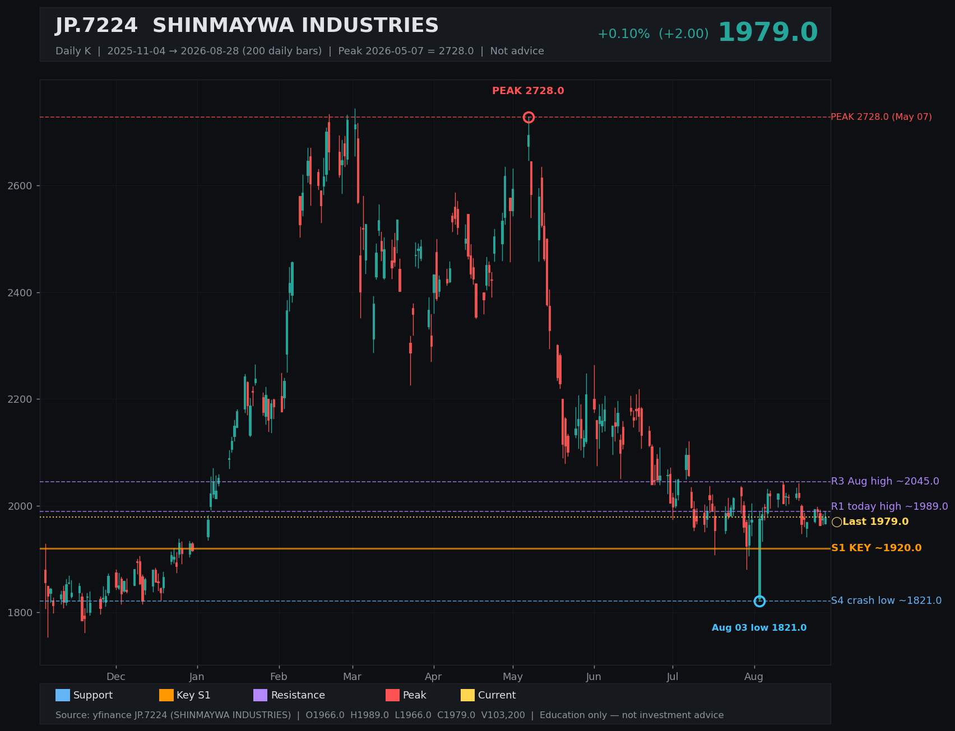Click the 1800 y-axis tick label
The height and width of the screenshot is (731, 955).
[20, 613]
